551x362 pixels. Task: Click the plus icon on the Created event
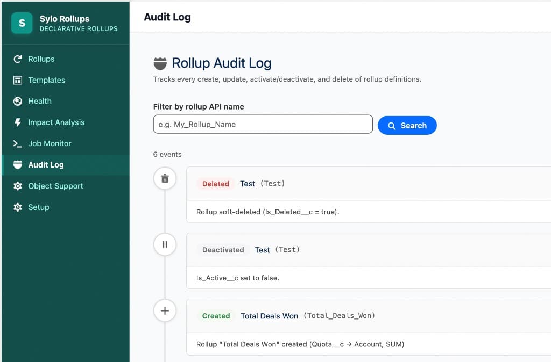(x=165, y=310)
